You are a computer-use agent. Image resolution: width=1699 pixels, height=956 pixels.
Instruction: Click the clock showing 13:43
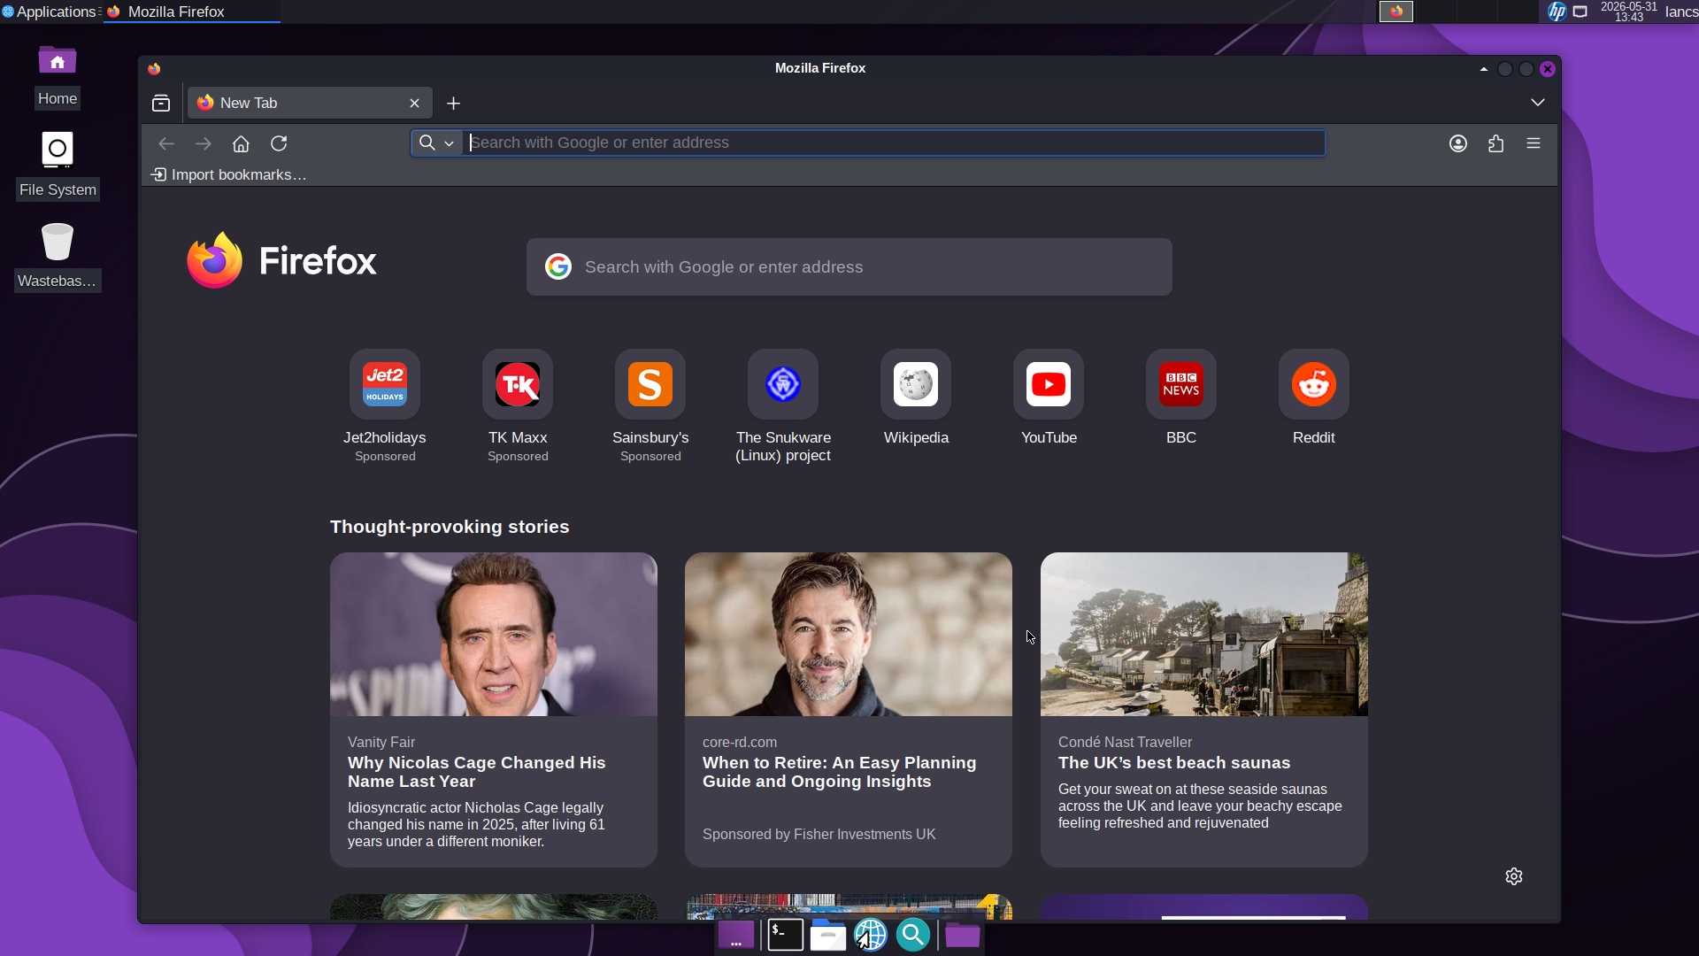1628,12
